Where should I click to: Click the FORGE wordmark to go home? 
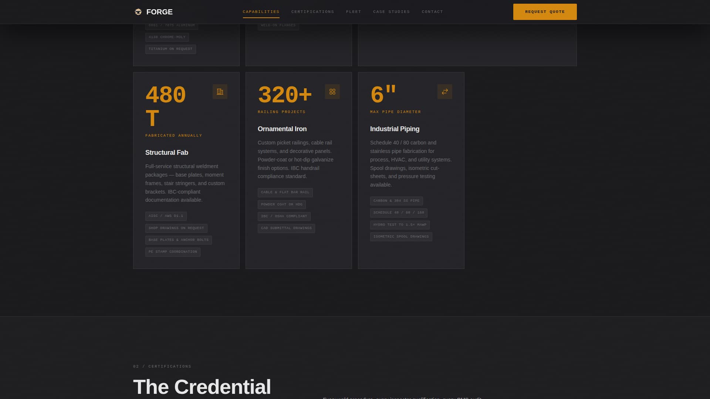(x=159, y=11)
